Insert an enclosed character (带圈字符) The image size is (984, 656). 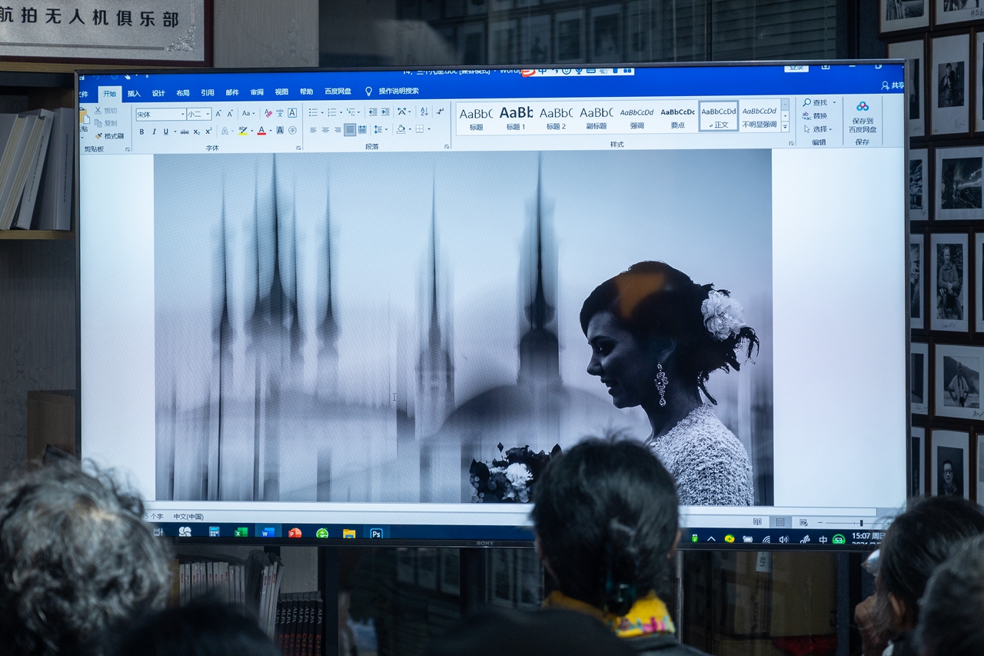[x=292, y=131]
